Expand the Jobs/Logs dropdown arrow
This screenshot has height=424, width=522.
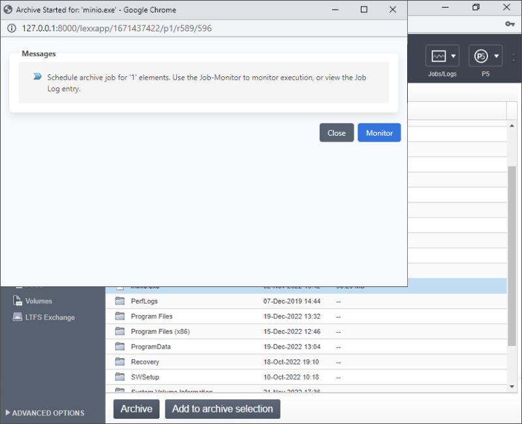click(453, 56)
